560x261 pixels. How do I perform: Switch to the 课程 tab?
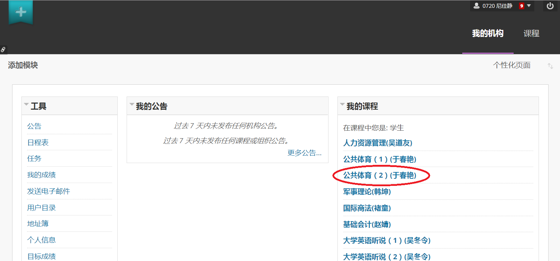531,33
